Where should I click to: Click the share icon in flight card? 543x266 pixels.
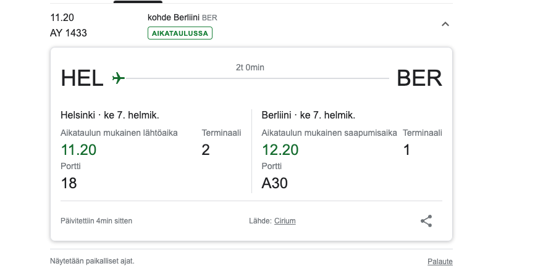point(426,221)
